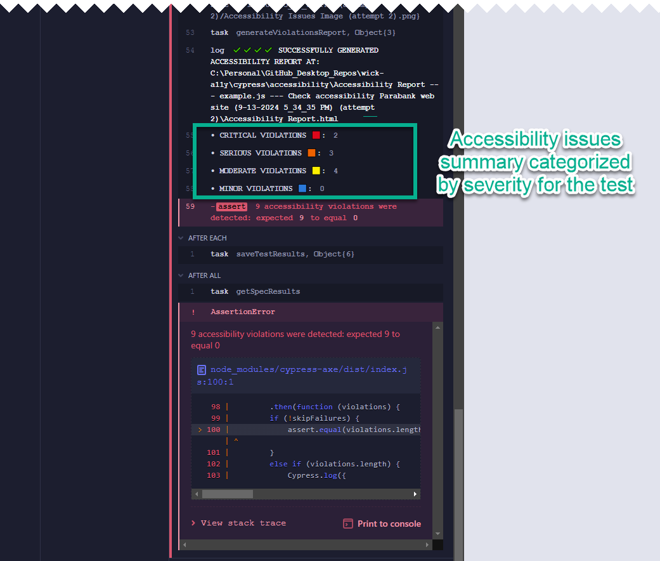Open node_modules/cypress-axe/dist/index.js file link
The width and height of the screenshot is (660, 561).
coord(302,376)
